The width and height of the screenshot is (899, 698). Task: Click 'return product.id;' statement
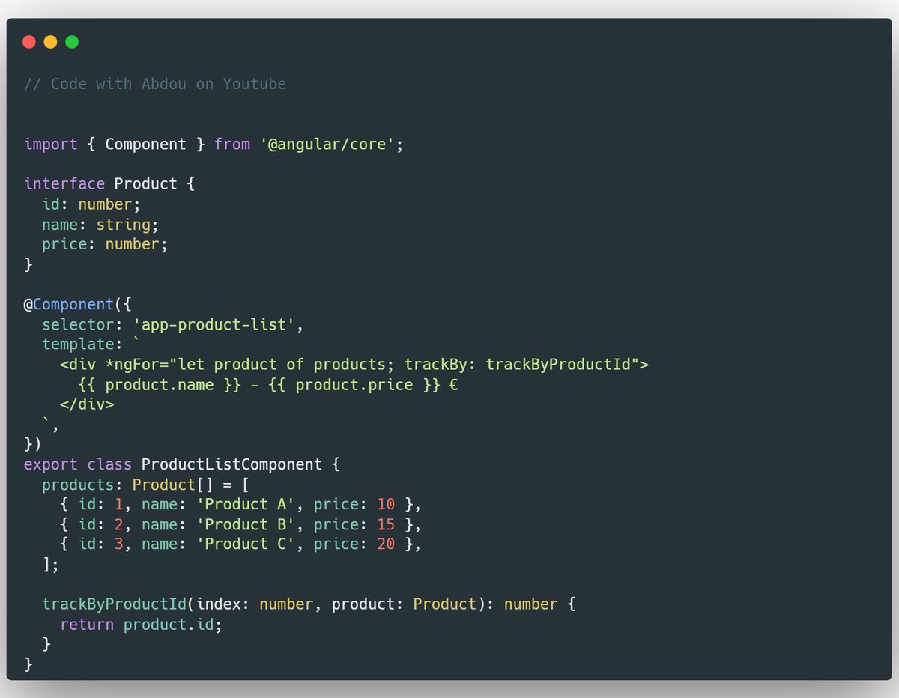point(142,624)
